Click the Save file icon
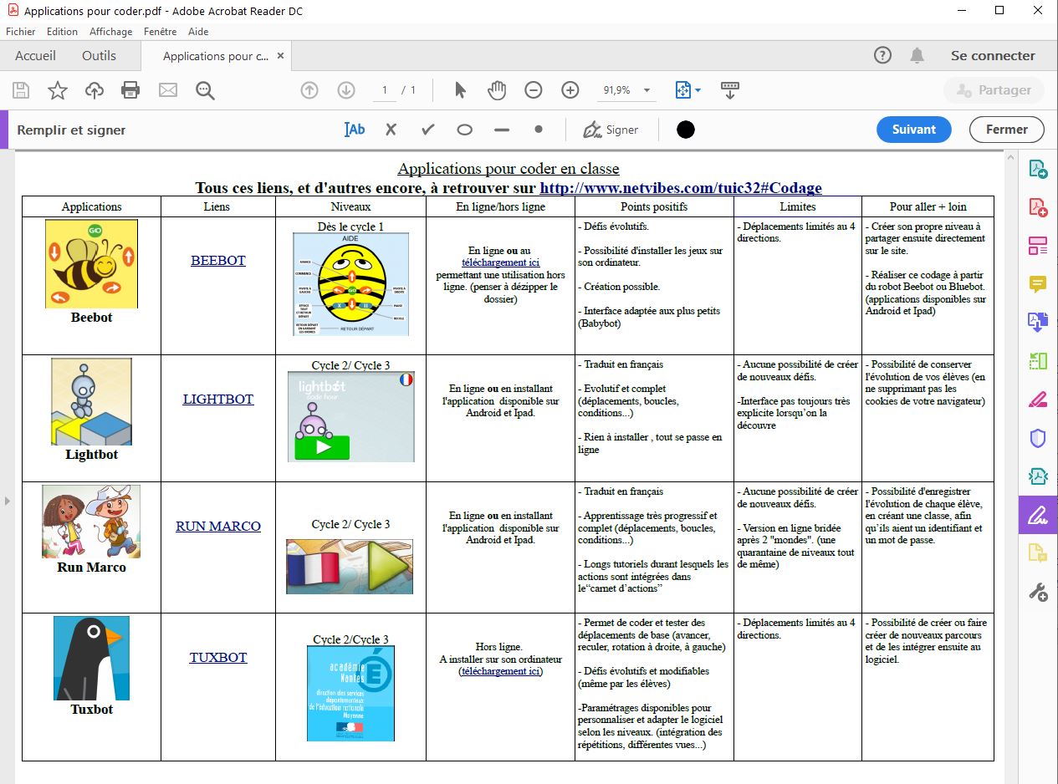The height and width of the screenshot is (784, 1058). click(x=21, y=90)
